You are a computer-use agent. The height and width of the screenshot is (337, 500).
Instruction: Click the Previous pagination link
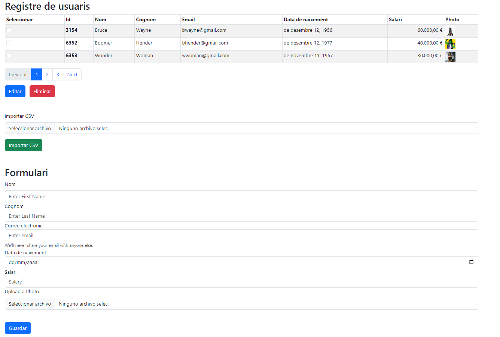tap(18, 74)
